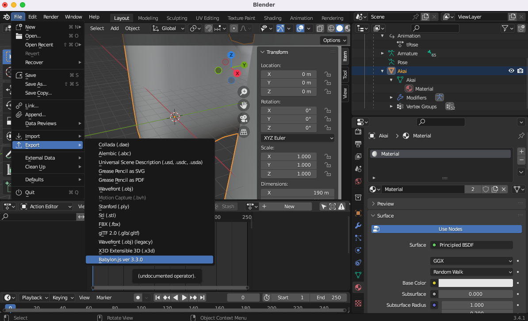Screen dimensions: 528x321
Task: Click the pan view hand gizmo
Action: tap(244, 105)
